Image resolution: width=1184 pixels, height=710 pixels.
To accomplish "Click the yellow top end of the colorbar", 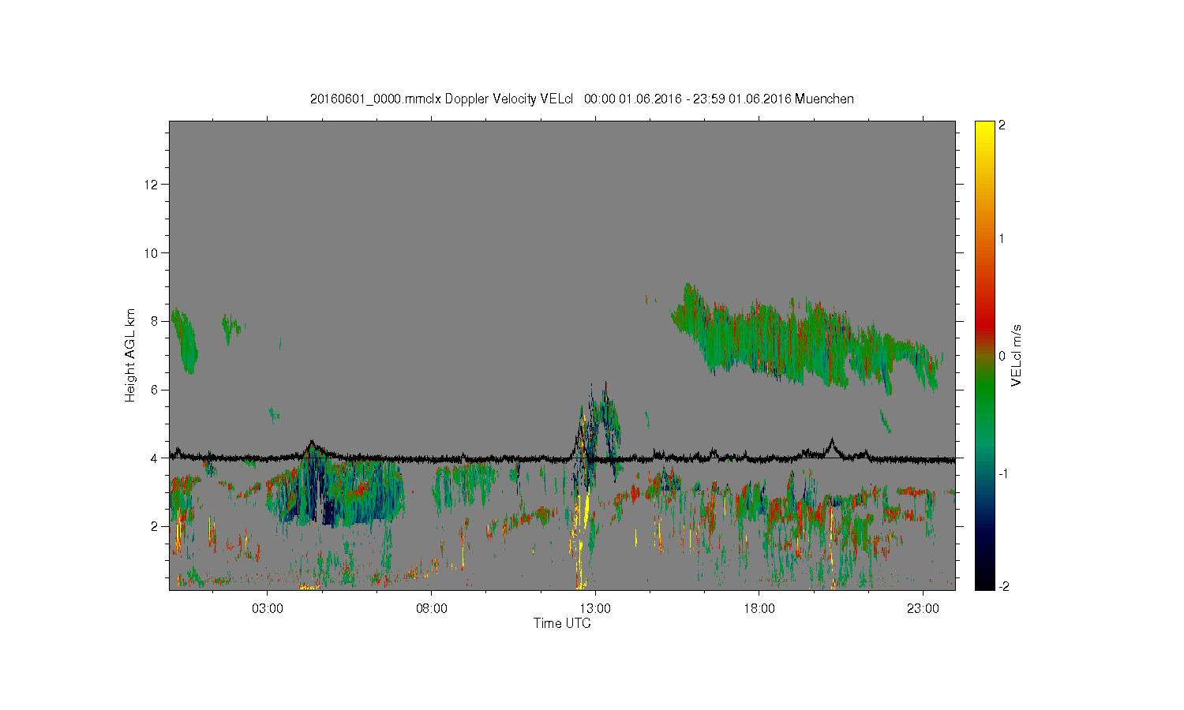I will click(x=984, y=126).
